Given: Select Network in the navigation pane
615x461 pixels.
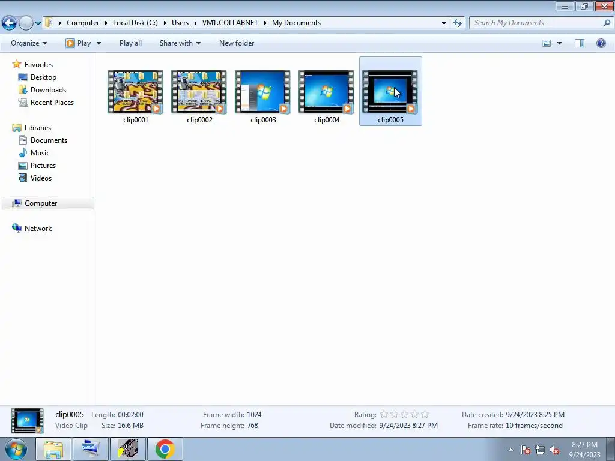Looking at the screenshot, I should [x=38, y=229].
